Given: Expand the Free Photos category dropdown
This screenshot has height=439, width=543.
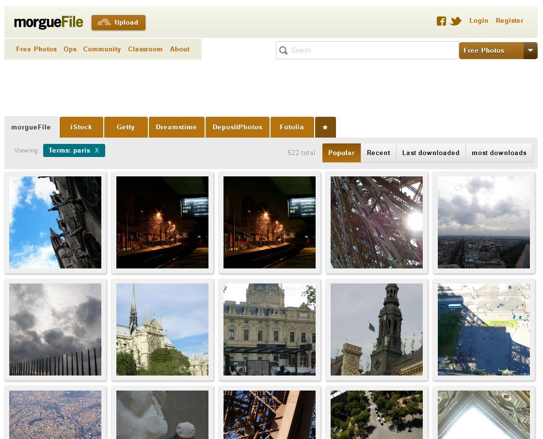Looking at the screenshot, I should pos(492,50).
